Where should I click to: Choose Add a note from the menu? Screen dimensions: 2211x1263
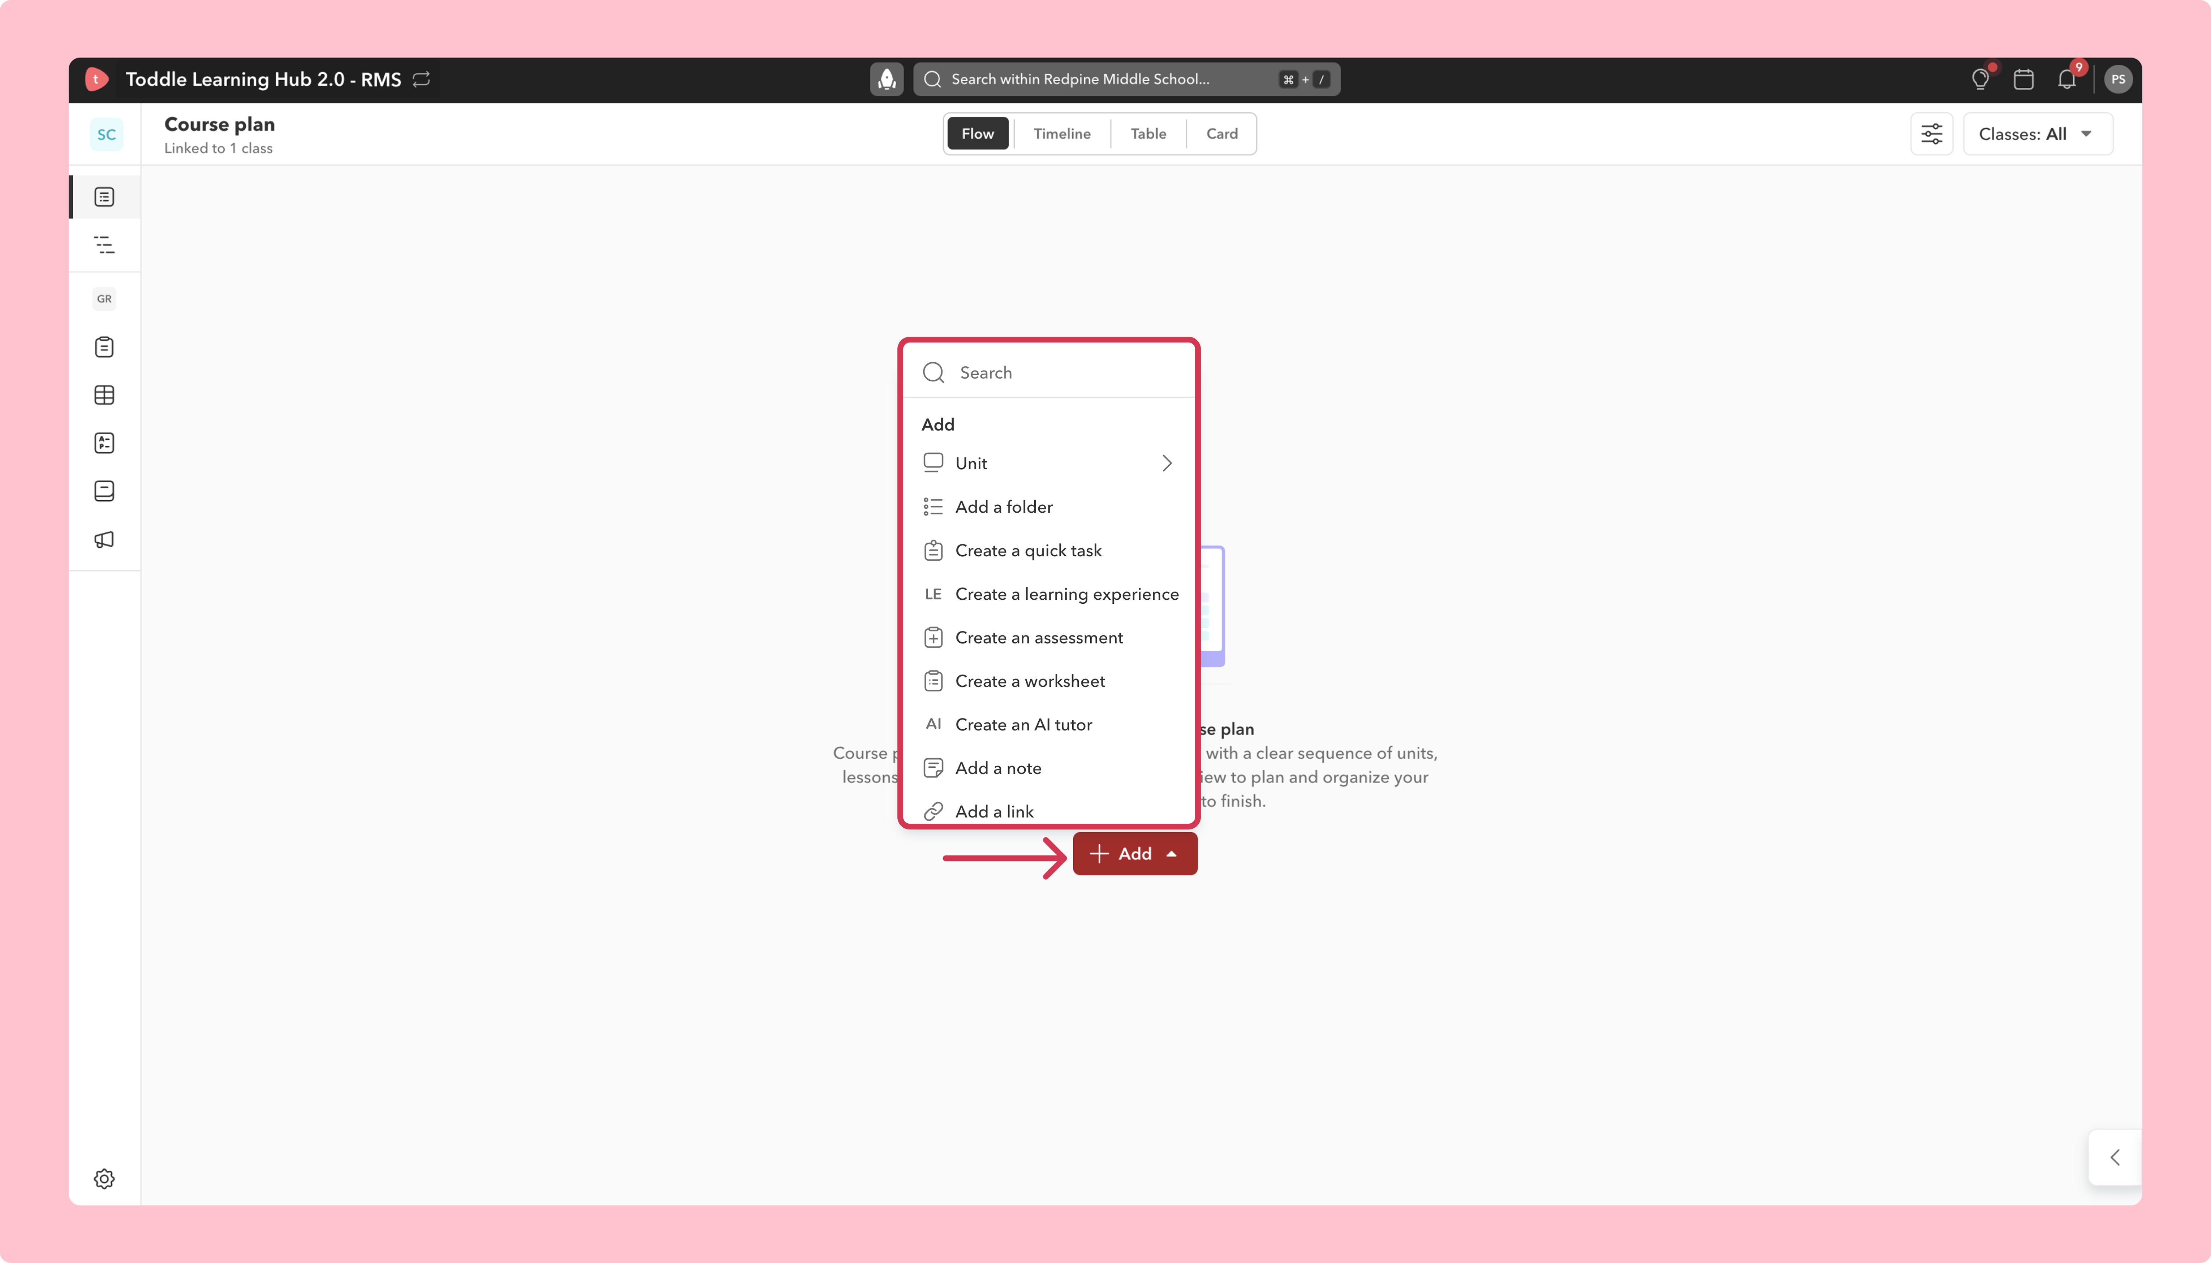(x=1049, y=768)
